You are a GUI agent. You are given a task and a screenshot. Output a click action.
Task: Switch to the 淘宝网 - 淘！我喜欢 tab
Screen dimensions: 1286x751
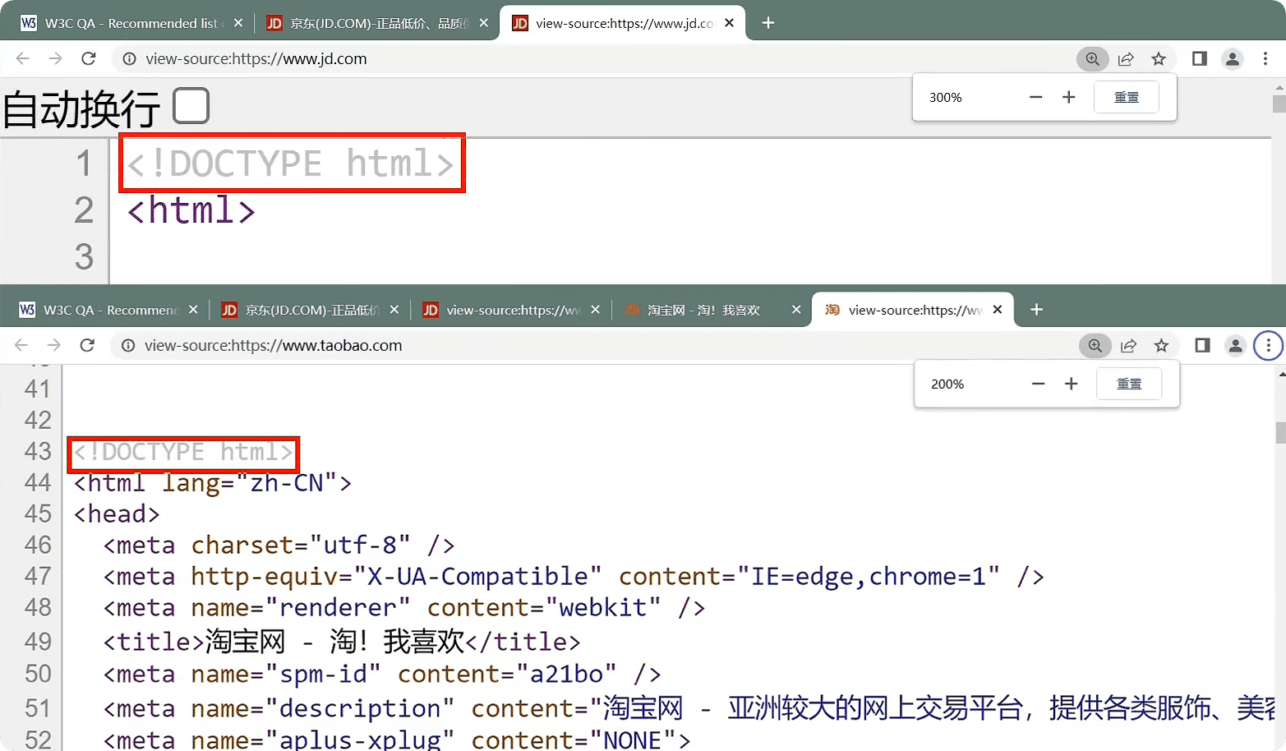pyautogui.click(x=703, y=310)
